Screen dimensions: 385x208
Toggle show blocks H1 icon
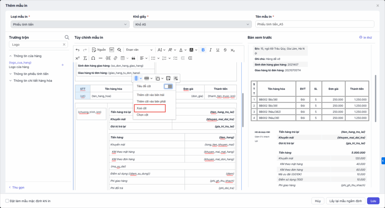pos(111,50)
